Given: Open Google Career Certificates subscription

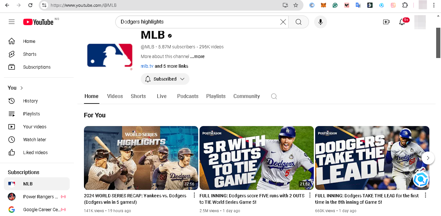Looking at the screenshot, I should coord(37,210).
